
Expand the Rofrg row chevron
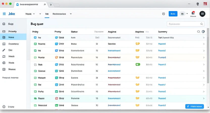204,92
